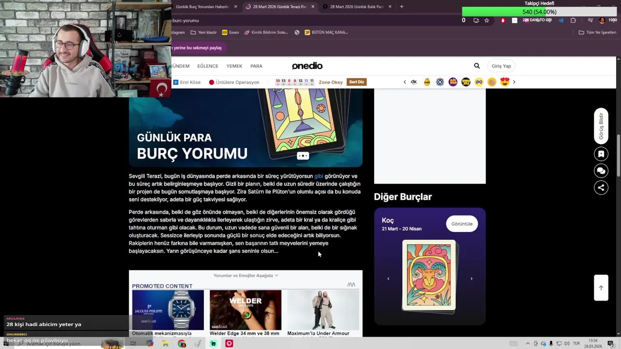
Task: Open the PARA menu
Action: pos(256,66)
